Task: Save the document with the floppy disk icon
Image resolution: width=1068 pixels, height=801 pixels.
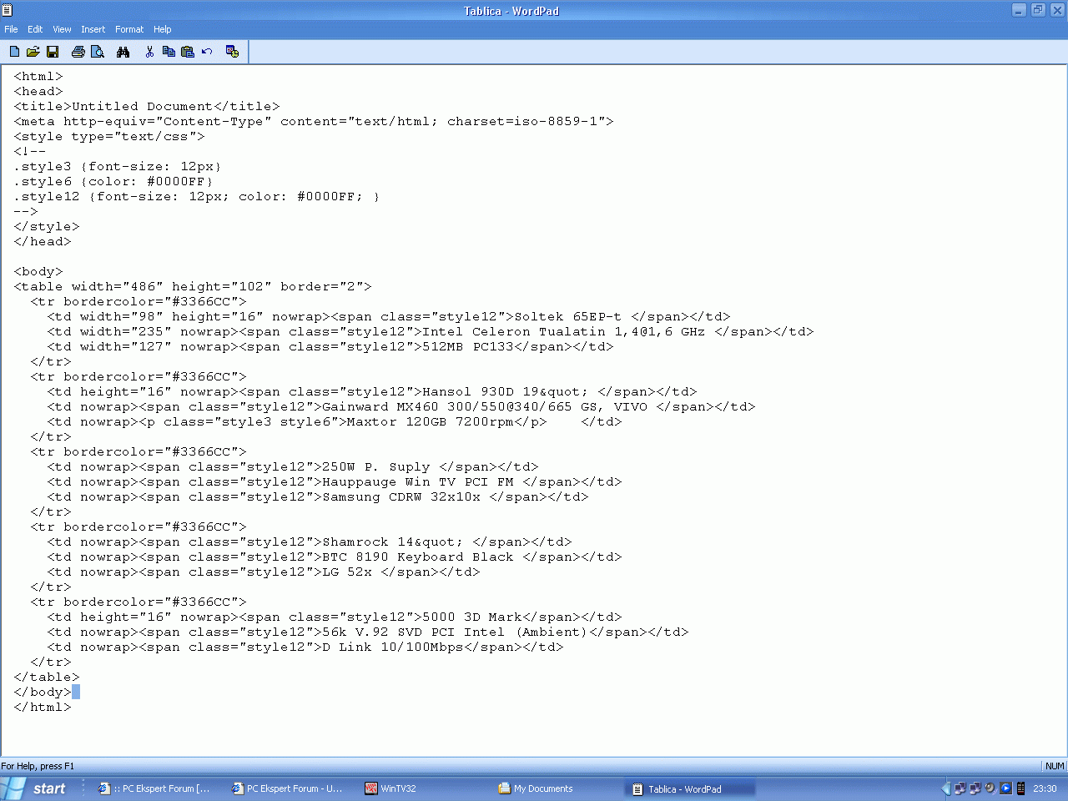Action: click(53, 52)
